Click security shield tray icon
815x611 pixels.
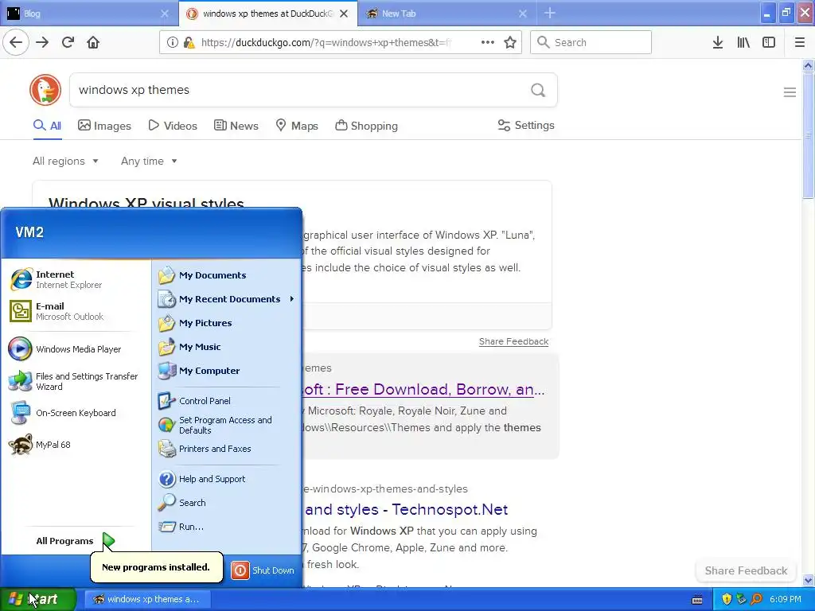click(727, 599)
